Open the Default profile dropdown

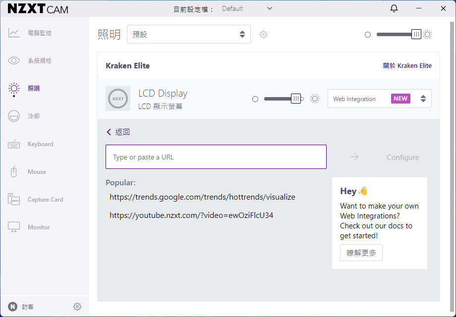[x=247, y=9]
